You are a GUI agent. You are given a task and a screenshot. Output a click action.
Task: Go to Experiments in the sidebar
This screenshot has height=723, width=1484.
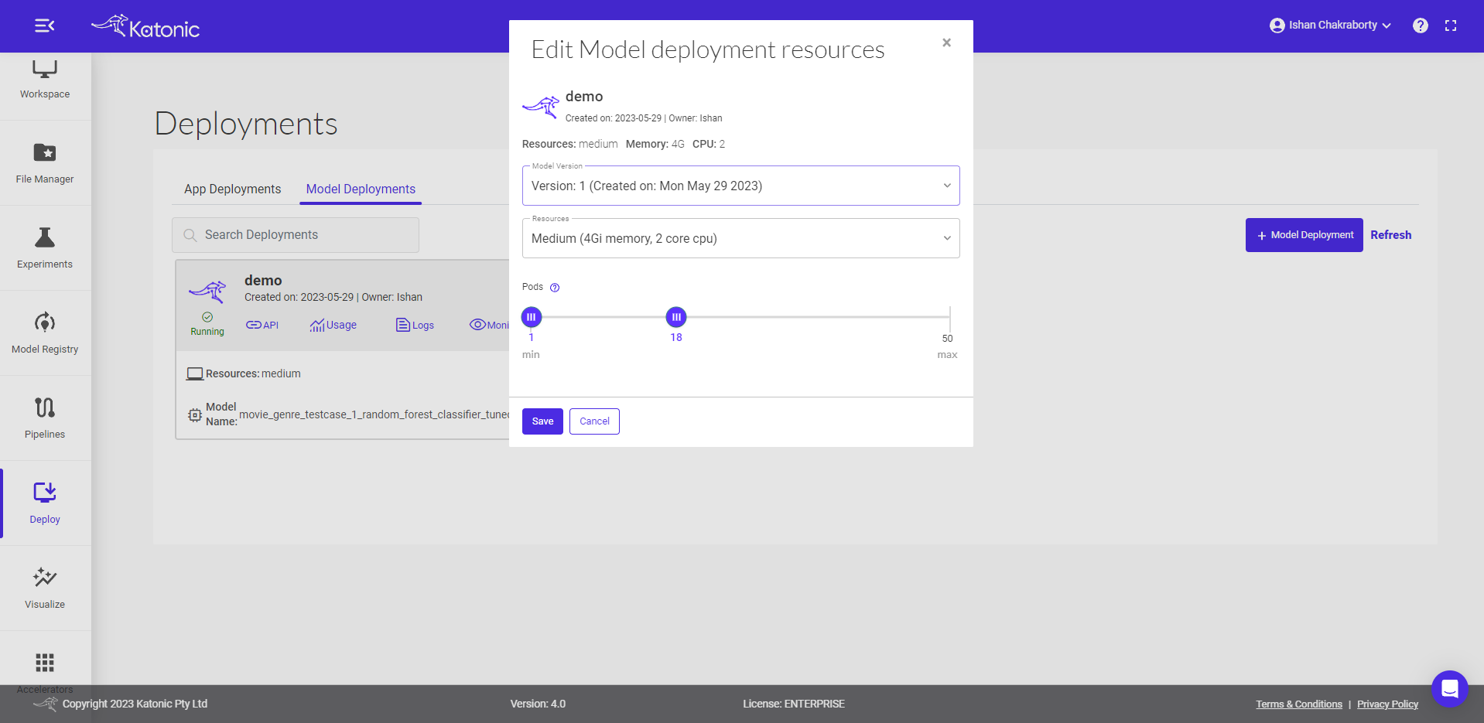click(45, 248)
